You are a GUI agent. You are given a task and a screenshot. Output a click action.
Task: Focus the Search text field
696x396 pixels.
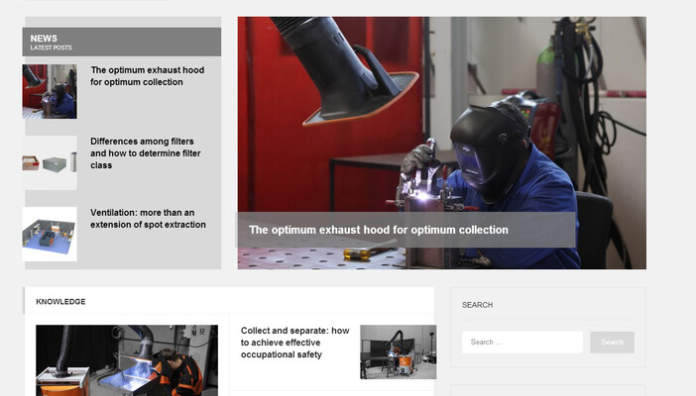[x=522, y=343]
